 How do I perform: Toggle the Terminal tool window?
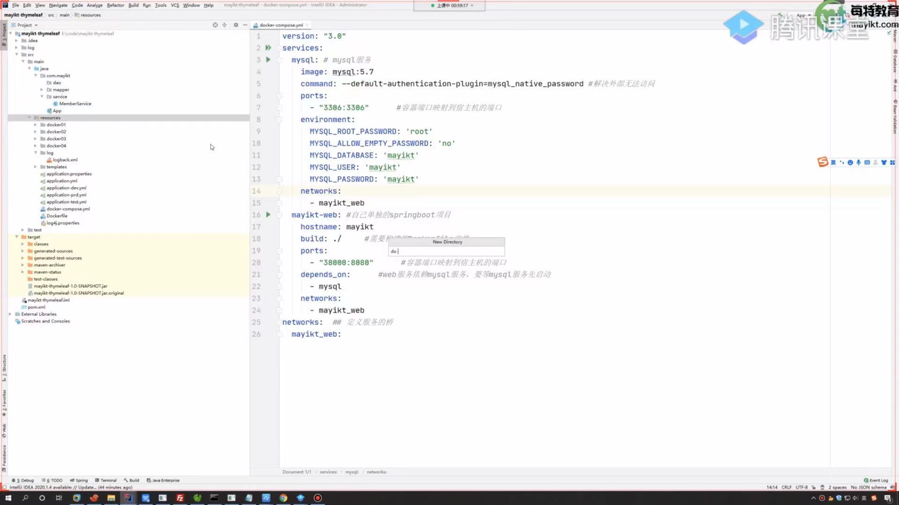click(106, 480)
